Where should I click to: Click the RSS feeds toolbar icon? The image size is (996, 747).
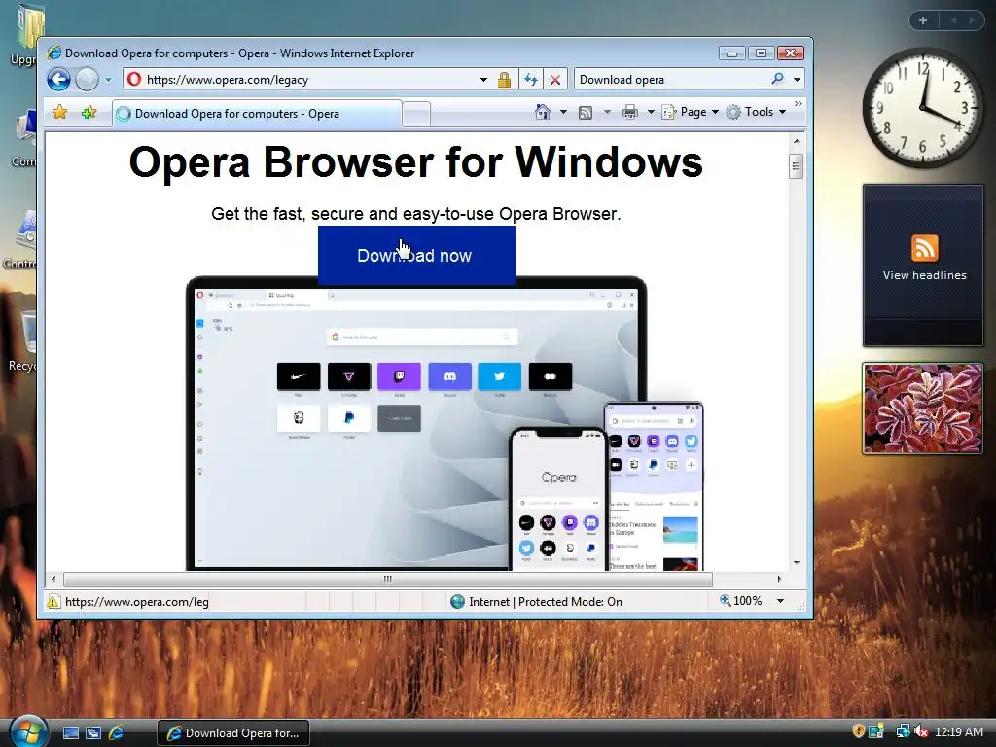coord(586,113)
